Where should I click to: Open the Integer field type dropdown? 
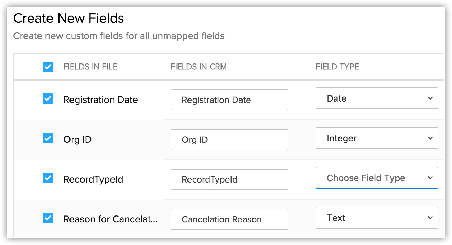[x=377, y=138]
